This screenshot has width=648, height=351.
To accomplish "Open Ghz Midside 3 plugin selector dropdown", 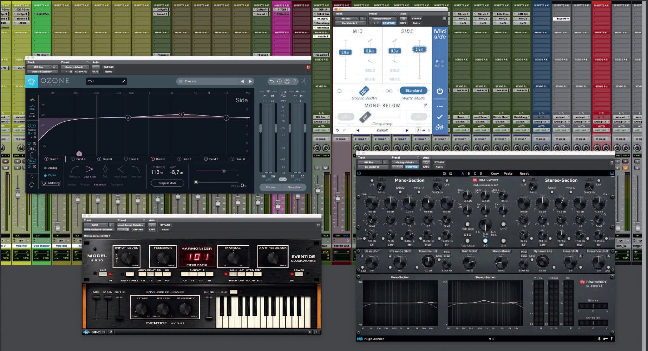I will [x=350, y=23].
